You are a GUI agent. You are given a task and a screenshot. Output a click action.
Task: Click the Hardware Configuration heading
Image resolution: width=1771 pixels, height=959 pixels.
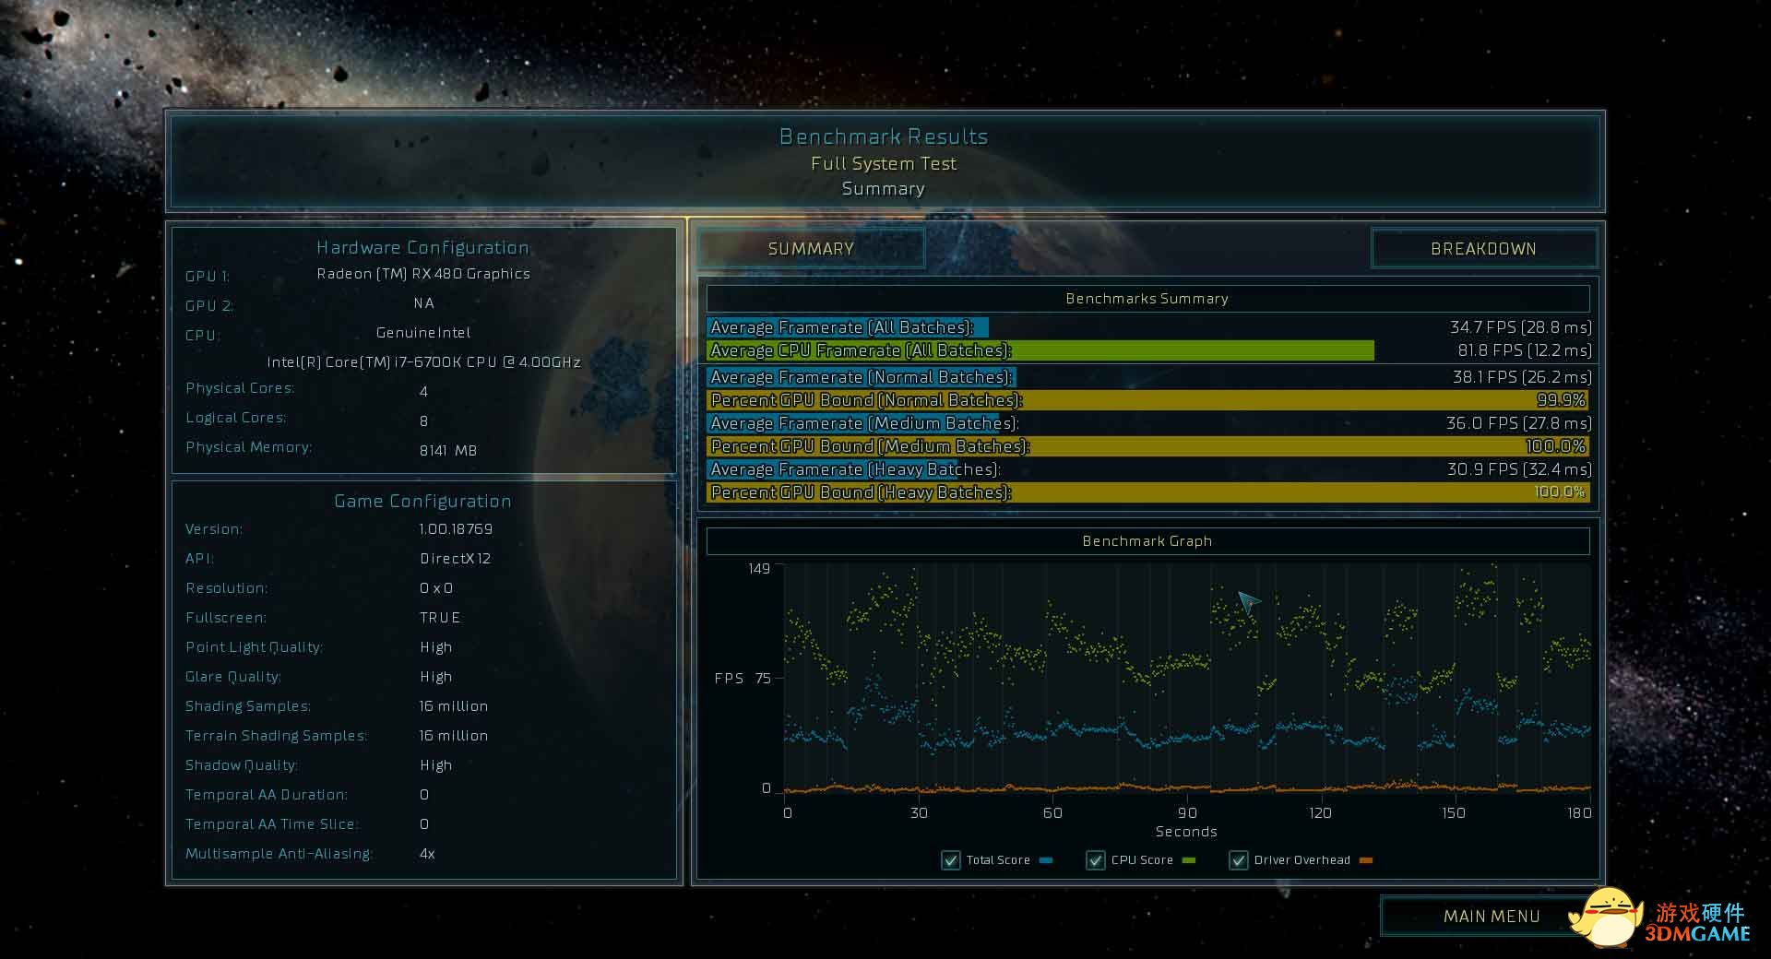[x=422, y=247]
